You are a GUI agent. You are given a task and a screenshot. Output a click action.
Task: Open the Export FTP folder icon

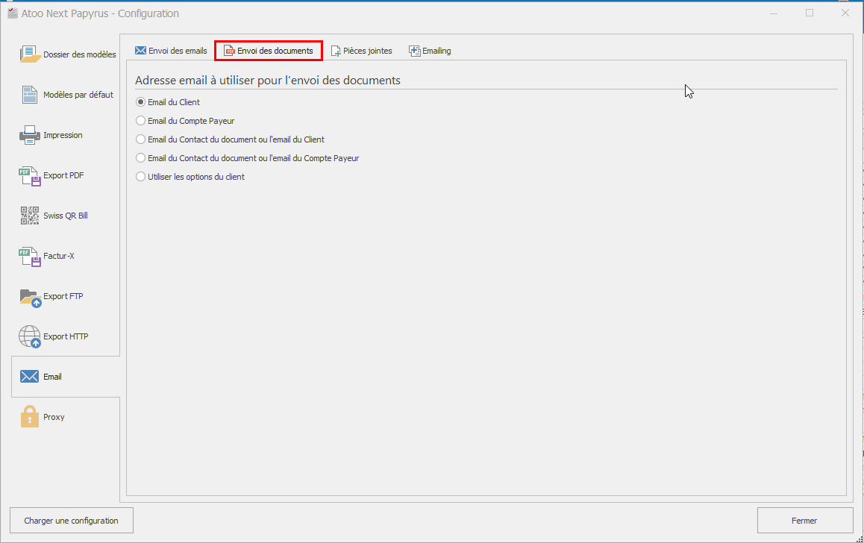coord(30,296)
